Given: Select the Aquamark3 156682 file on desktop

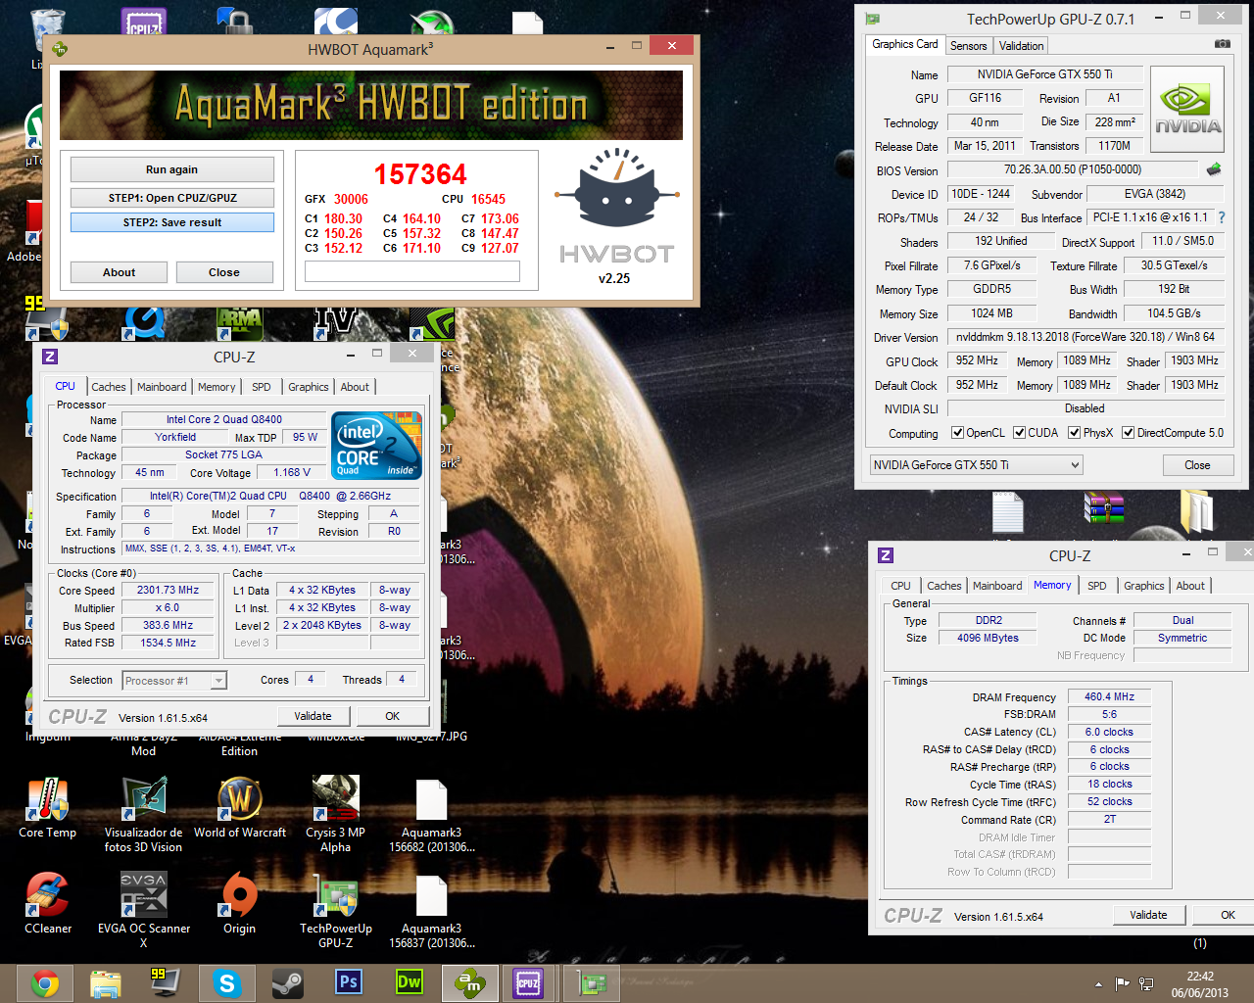Looking at the screenshot, I should [431, 815].
